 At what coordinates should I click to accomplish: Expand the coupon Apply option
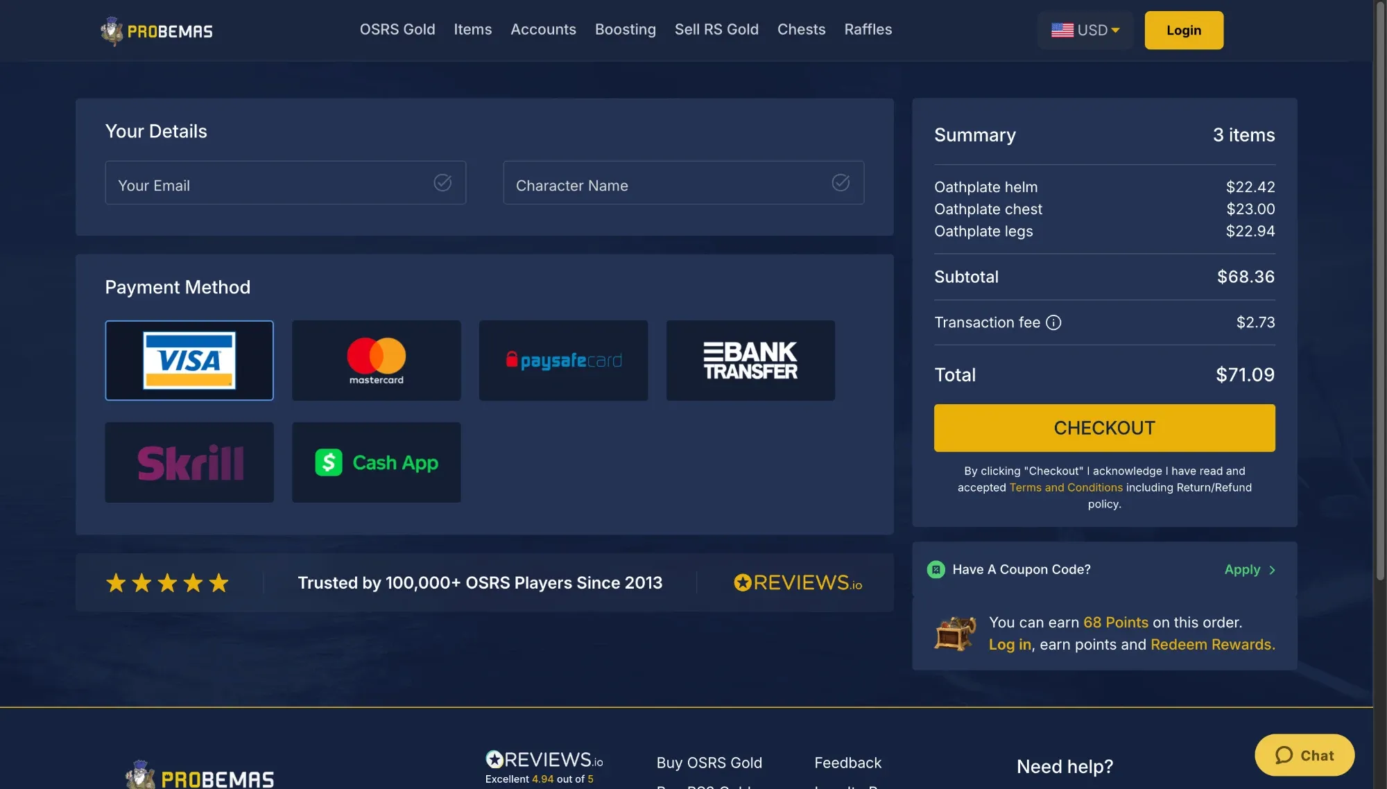coord(1250,570)
